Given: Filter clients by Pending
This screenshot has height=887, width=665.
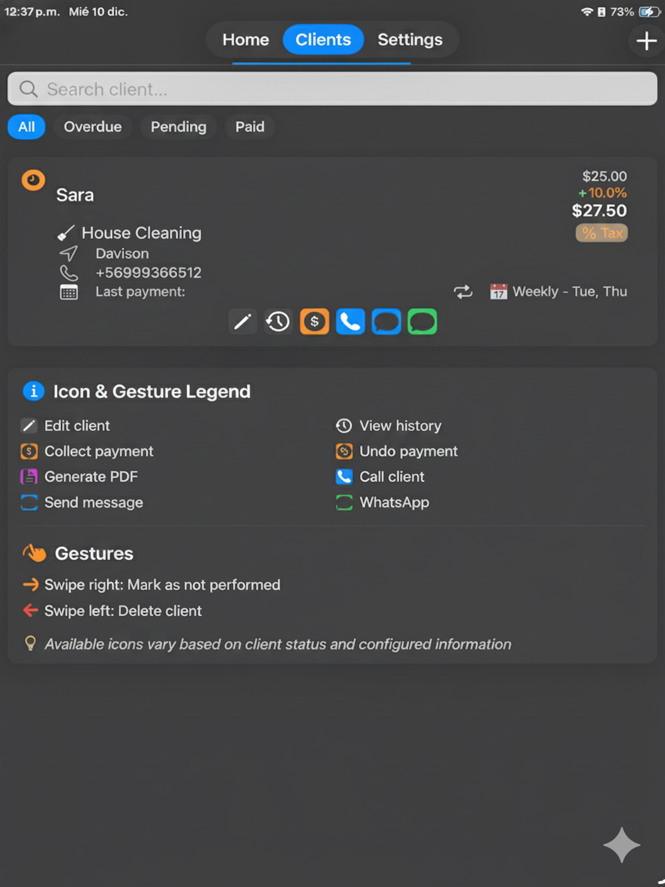Looking at the screenshot, I should tap(178, 127).
